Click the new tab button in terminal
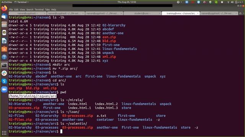The width and height of the screenshot is (245, 137). 240,14
